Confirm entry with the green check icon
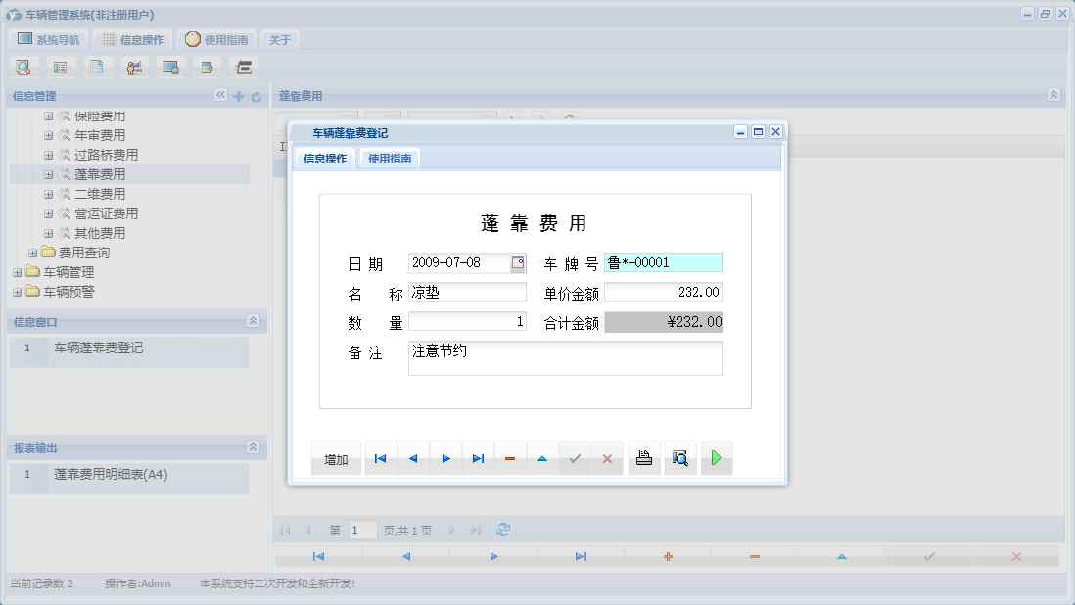Viewport: 1075px width, 605px height. coord(575,457)
